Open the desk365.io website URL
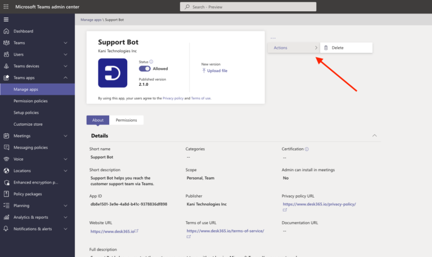This screenshot has width=432, height=257. (112, 231)
